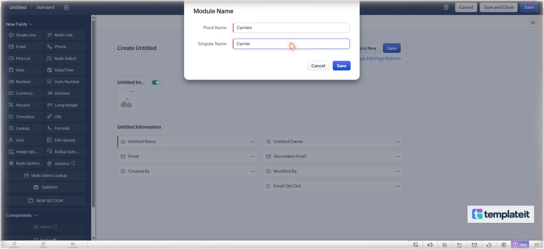
Task: Add a File Upload field
Action: pos(65,140)
